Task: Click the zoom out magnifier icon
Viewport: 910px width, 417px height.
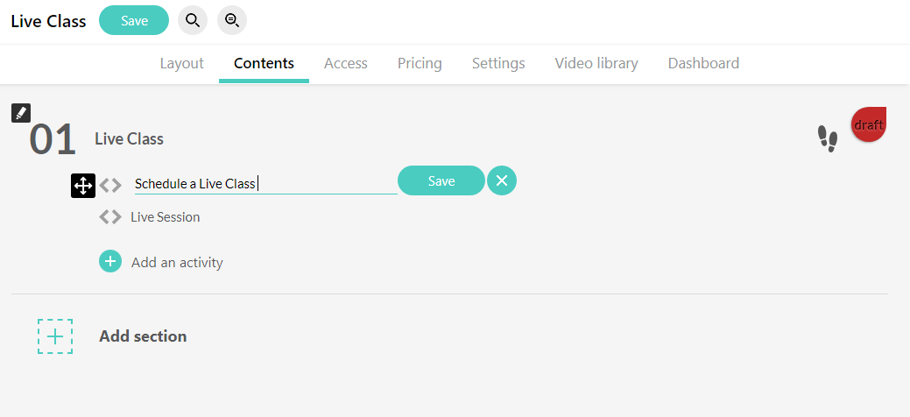Action: click(232, 20)
